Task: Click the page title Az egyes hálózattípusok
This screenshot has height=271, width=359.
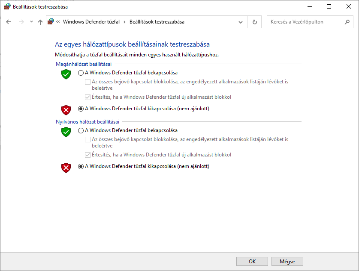Action: (x=132, y=44)
